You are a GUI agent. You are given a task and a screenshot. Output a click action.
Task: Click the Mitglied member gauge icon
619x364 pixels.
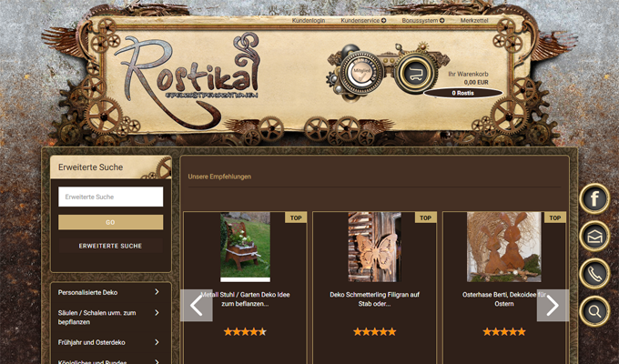361,73
